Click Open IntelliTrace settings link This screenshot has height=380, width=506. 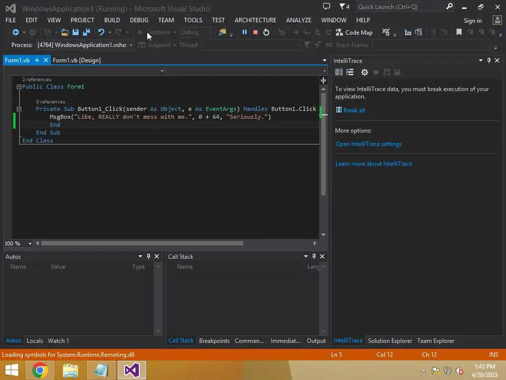click(x=369, y=144)
